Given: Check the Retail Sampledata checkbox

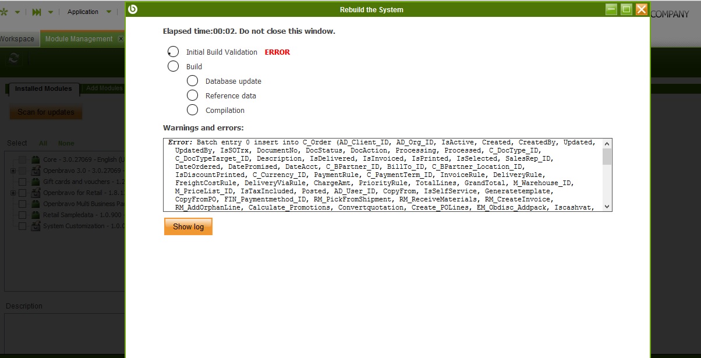Looking at the screenshot, I should click(x=23, y=215).
